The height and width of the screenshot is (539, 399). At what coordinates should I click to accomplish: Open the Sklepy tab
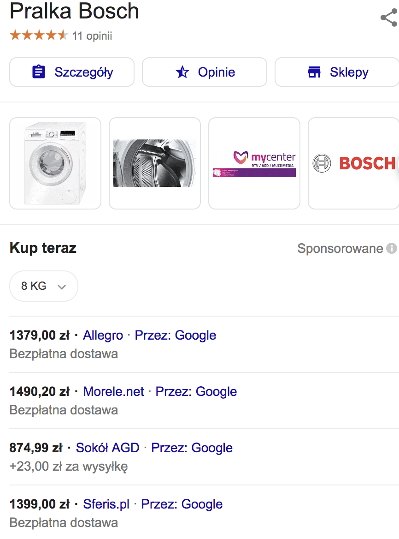(337, 72)
